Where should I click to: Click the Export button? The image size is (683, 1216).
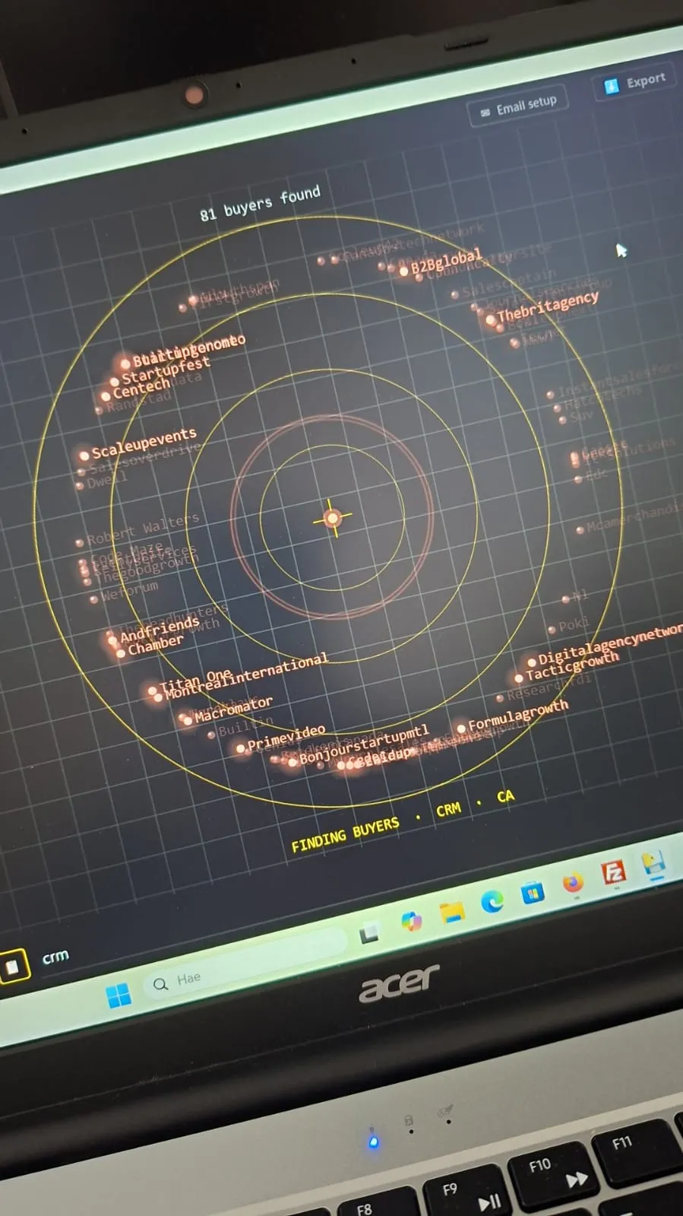point(634,83)
